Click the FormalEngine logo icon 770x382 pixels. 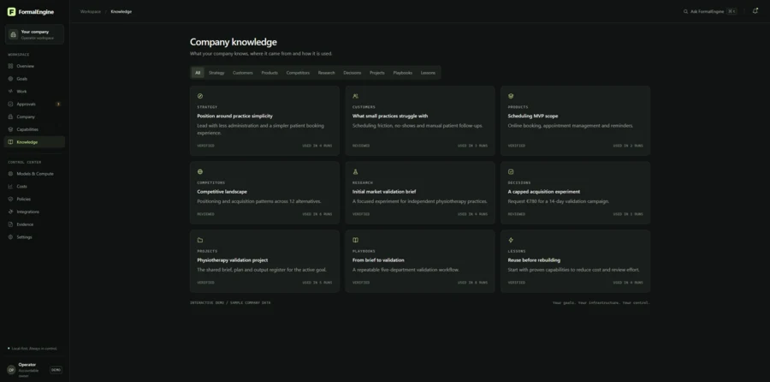click(11, 12)
